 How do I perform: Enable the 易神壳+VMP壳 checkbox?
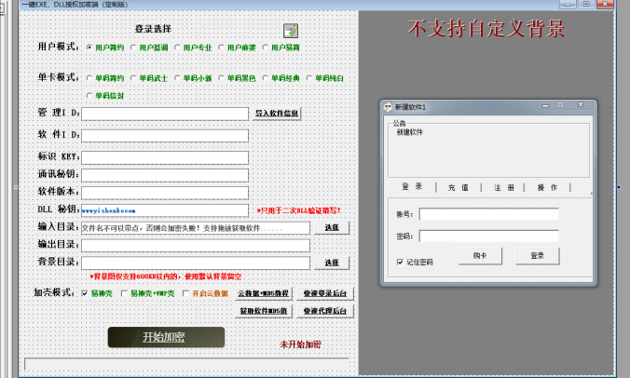124,293
